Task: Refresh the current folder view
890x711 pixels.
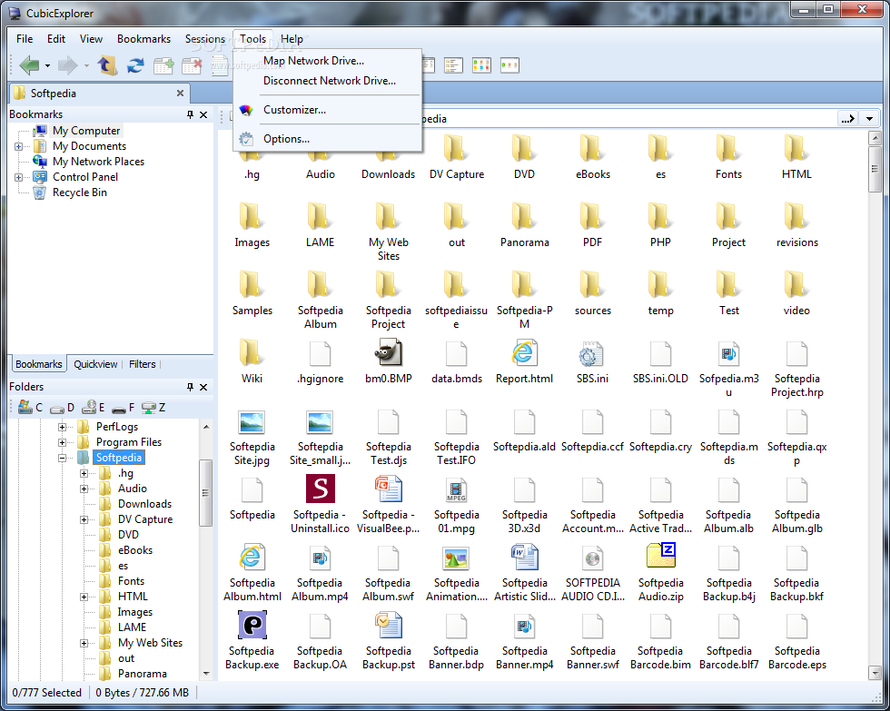Action: pos(135,65)
